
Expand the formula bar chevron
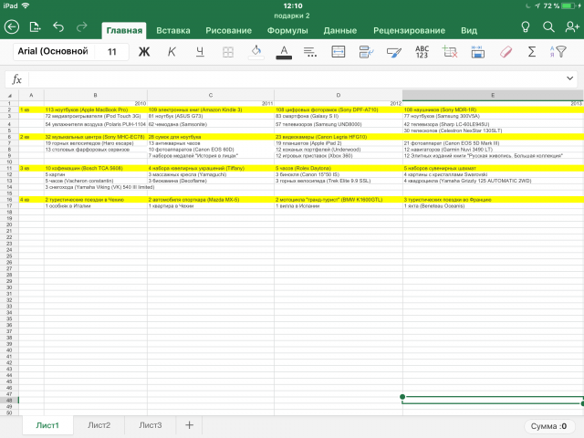pyautogui.click(x=569, y=78)
